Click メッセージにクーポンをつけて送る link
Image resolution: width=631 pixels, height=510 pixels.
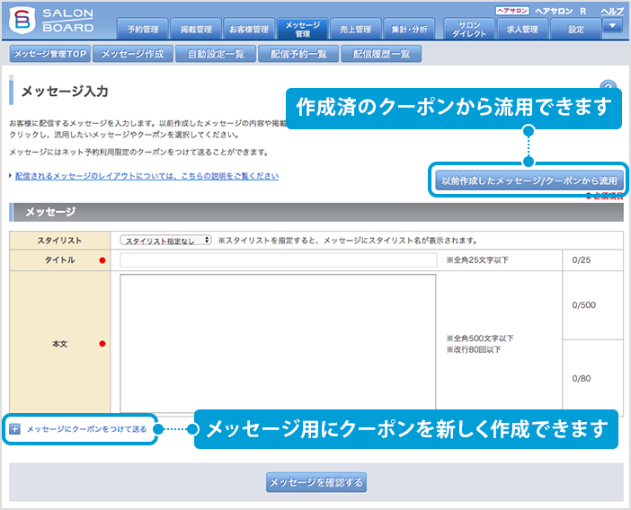86,429
